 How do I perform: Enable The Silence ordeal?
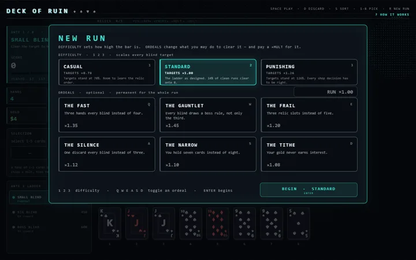[x=107, y=154]
